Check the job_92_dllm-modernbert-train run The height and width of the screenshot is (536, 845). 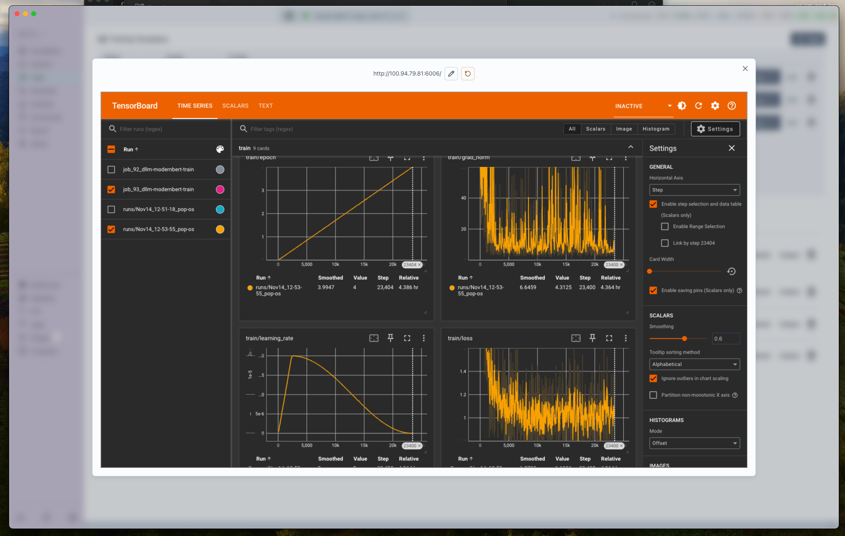tap(111, 169)
